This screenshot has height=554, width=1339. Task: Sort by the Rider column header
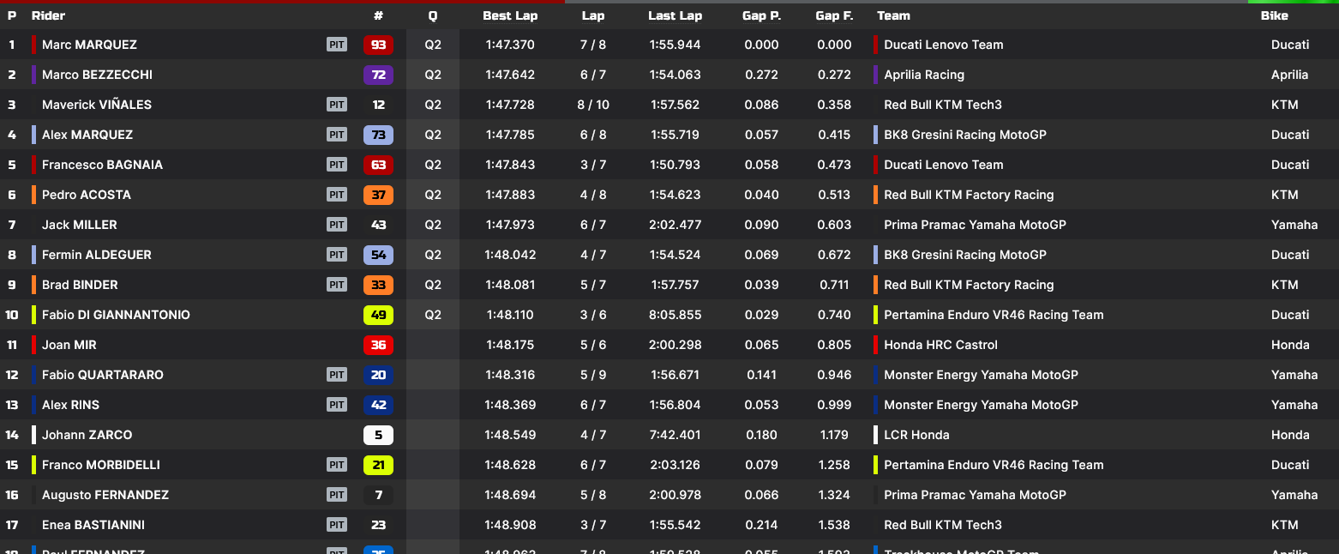tap(48, 15)
